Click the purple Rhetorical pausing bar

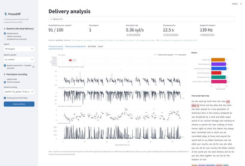[x=219, y=64]
